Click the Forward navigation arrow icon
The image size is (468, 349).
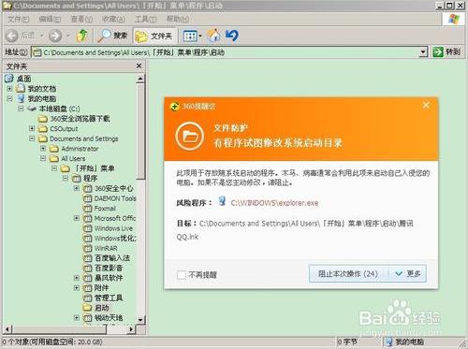click(x=55, y=36)
